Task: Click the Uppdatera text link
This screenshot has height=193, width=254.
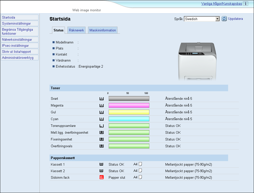Action: point(235,19)
